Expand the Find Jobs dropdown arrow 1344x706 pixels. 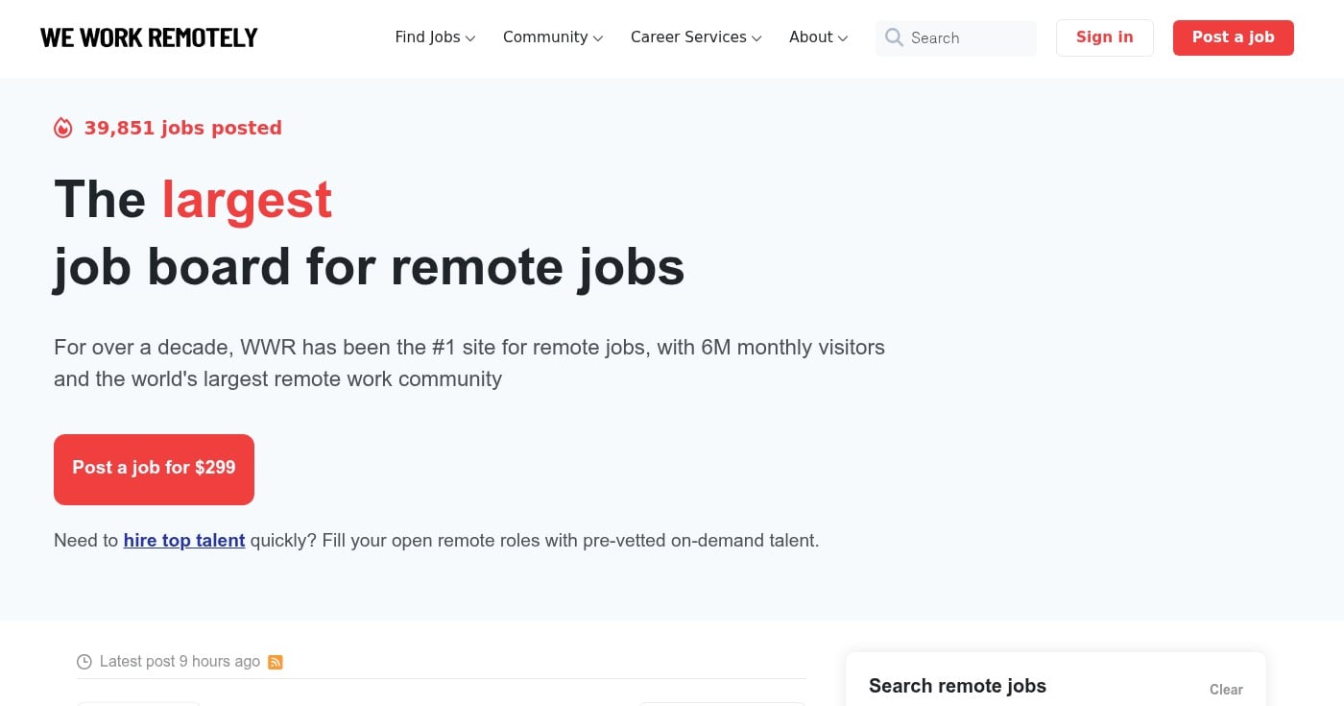tap(470, 38)
